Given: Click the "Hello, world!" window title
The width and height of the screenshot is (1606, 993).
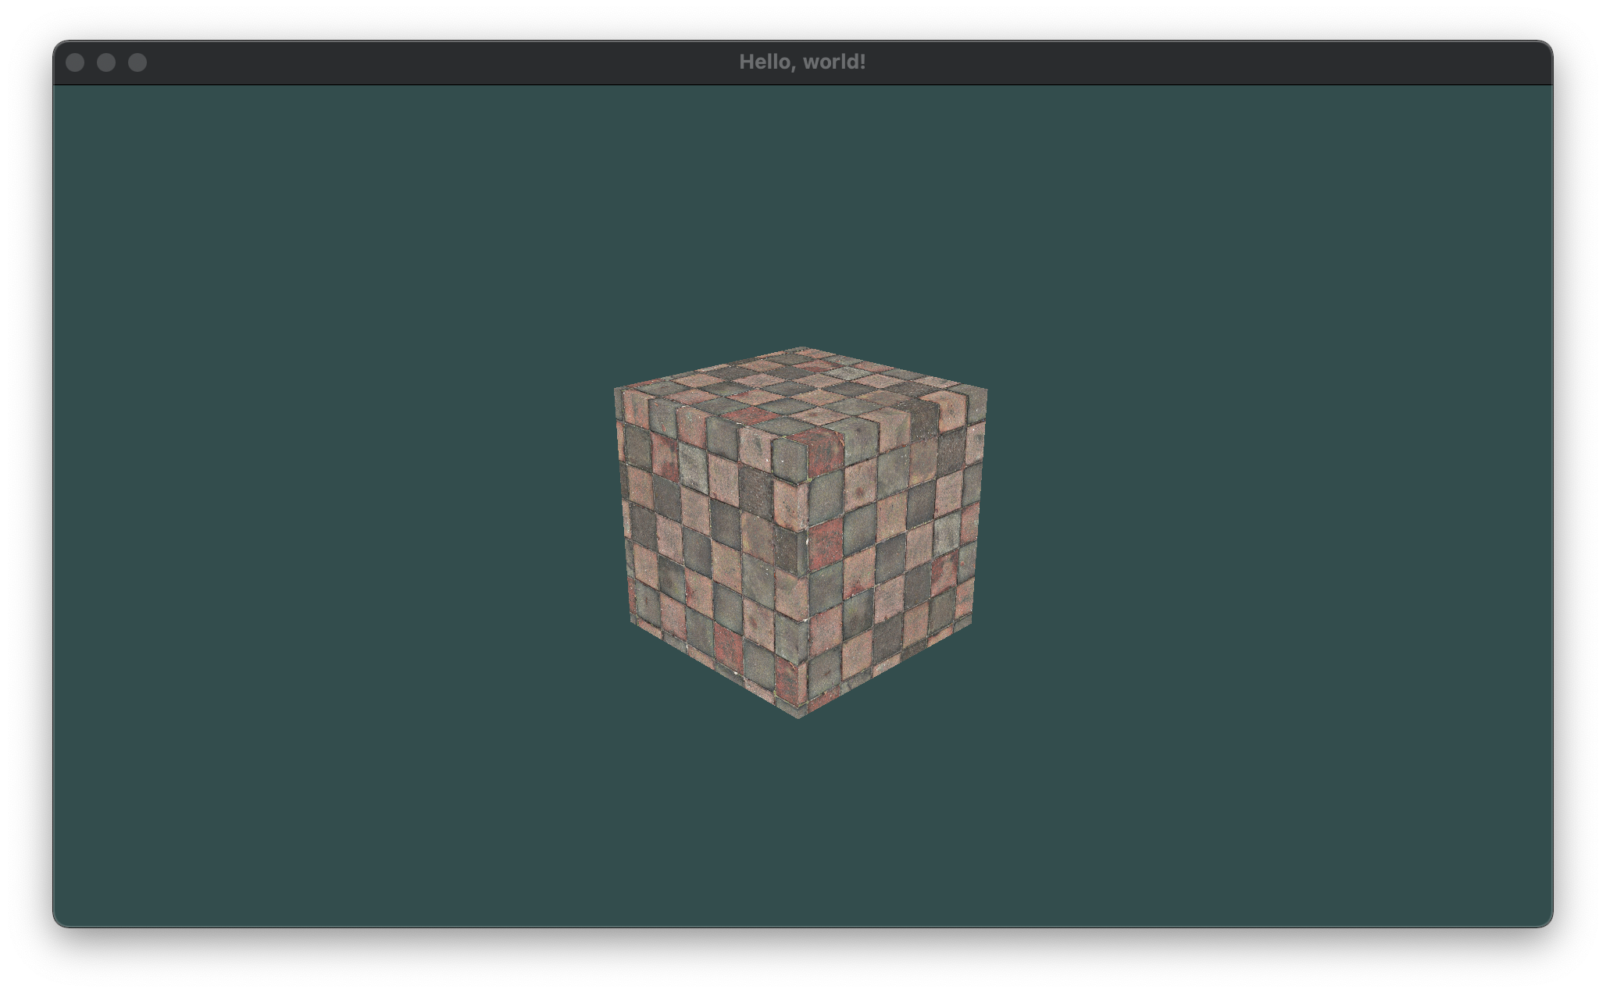Looking at the screenshot, I should [802, 62].
